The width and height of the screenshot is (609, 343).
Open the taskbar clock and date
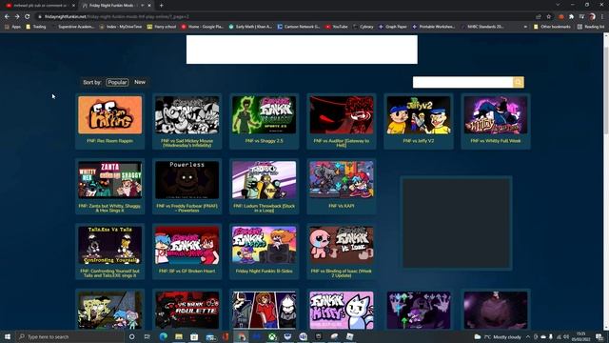tap(581, 336)
